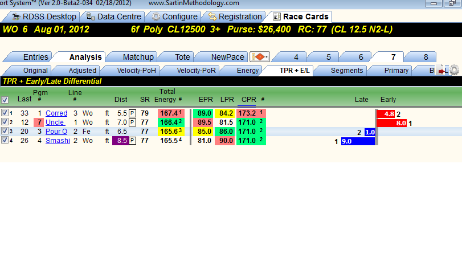Click the 90.0 LPR cell
462x262 pixels.
(225, 141)
